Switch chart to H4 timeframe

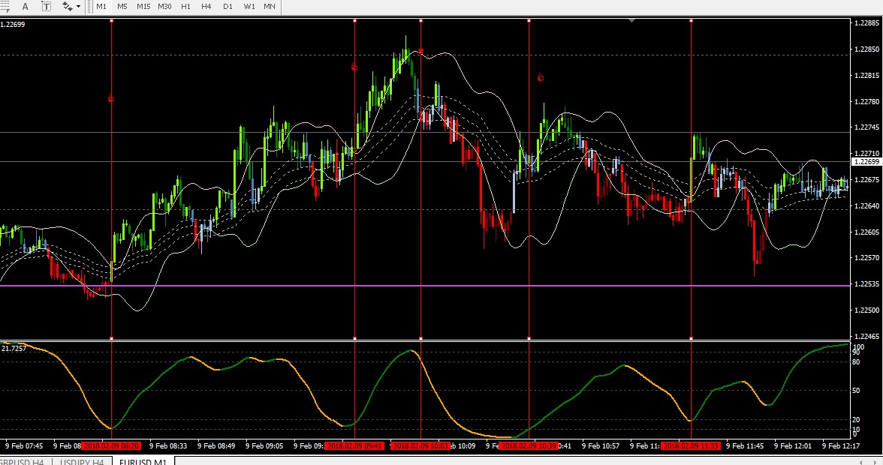pyautogui.click(x=206, y=6)
